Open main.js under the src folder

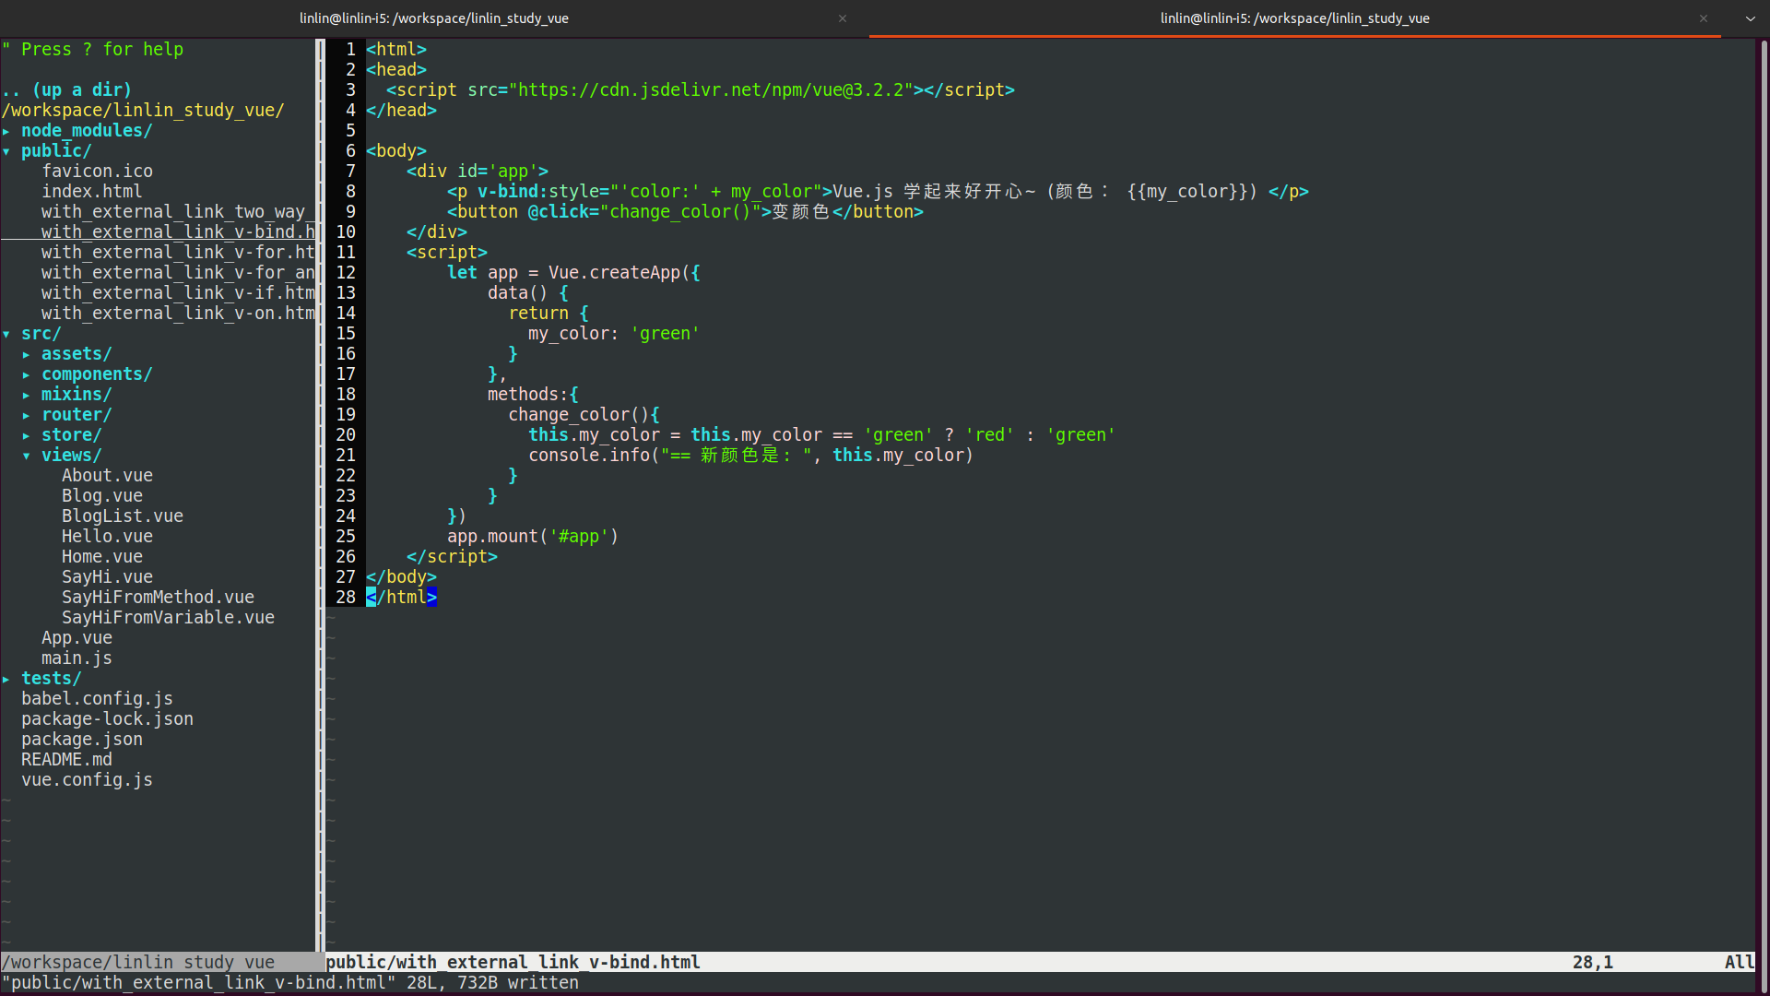(77, 658)
